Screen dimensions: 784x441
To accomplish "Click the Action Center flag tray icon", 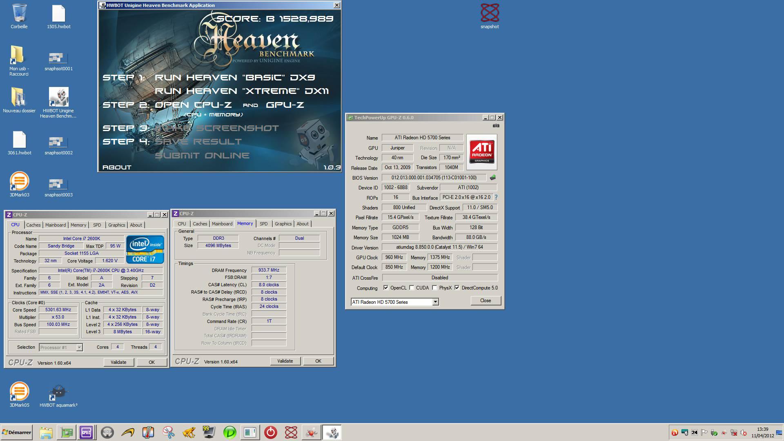I will click(704, 433).
